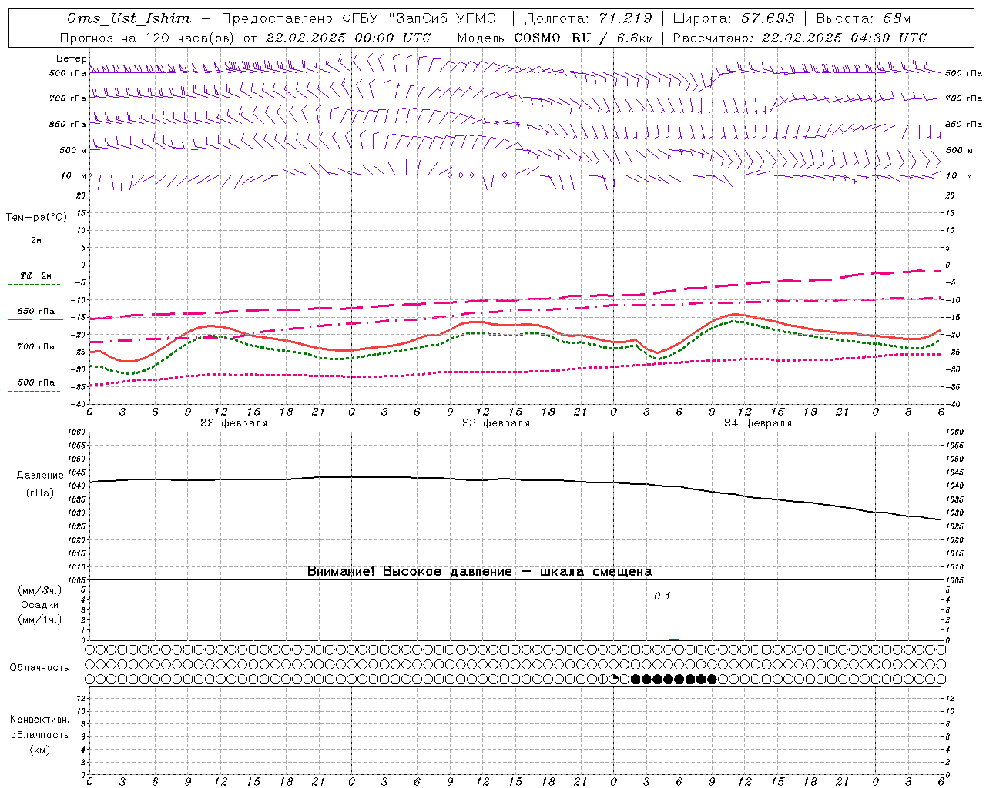Click the Давление pressure panel label
986x788 pixels.
pyautogui.click(x=39, y=476)
